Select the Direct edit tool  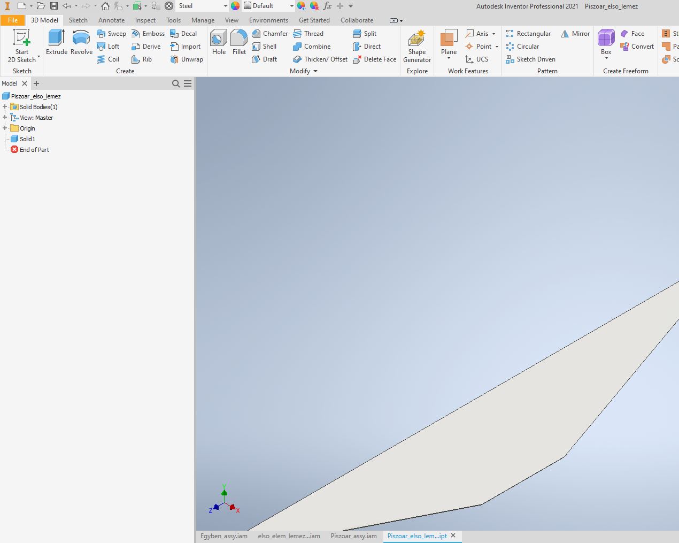tap(367, 47)
